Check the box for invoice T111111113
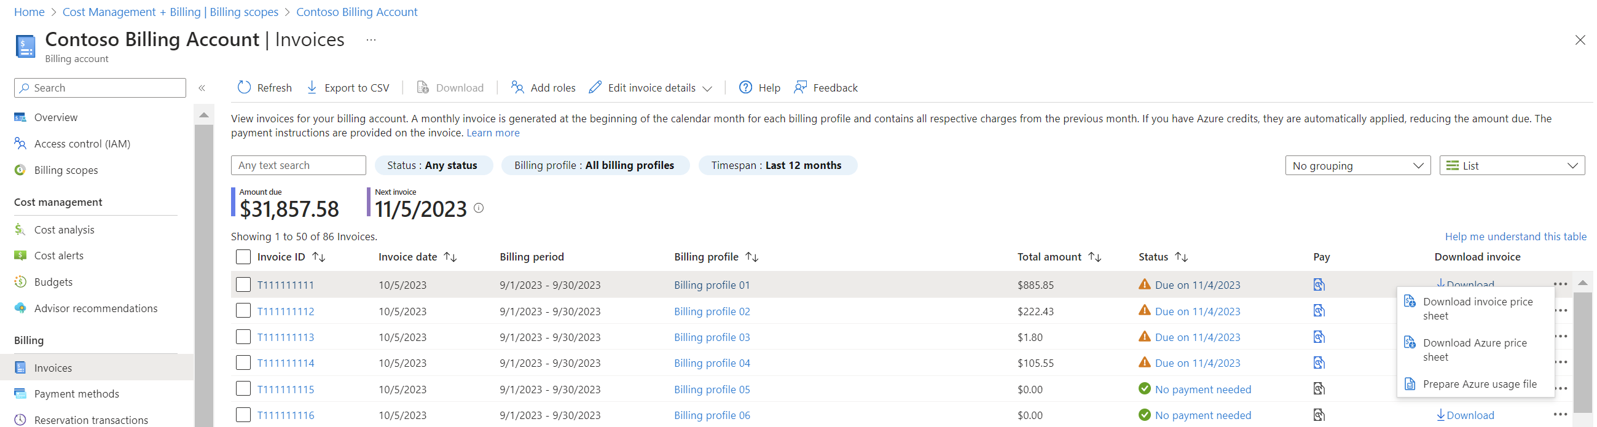1597x427 pixels. pos(243,337)
